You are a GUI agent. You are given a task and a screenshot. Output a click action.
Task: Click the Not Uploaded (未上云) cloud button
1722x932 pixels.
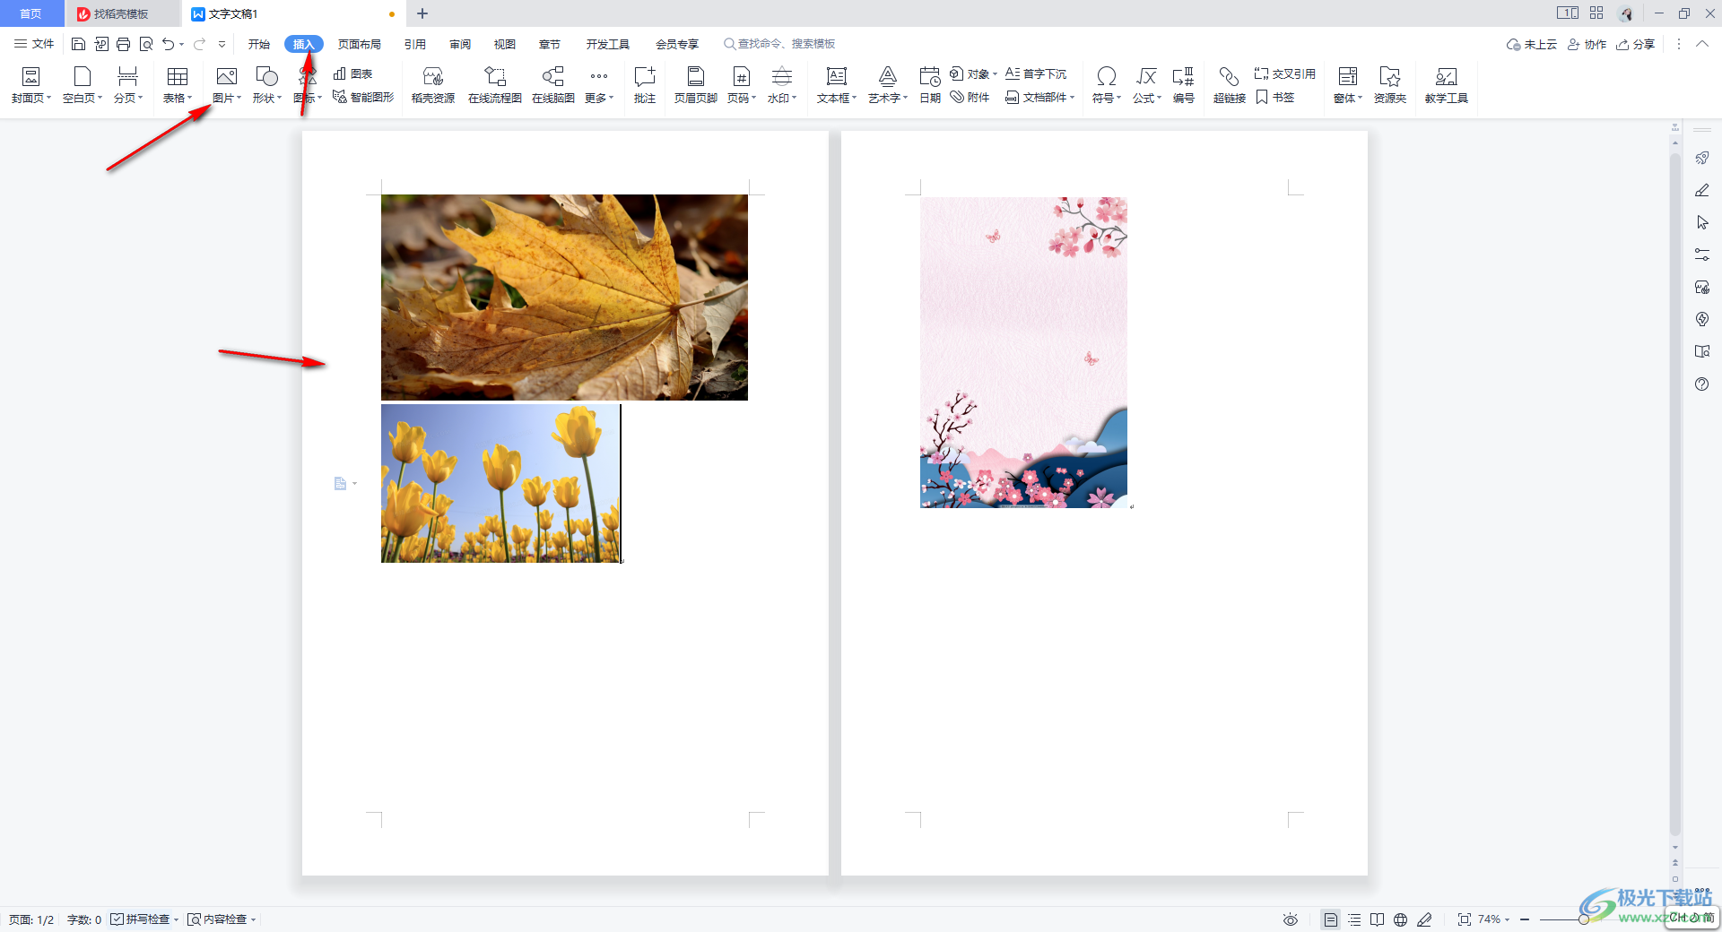click(x=1531, y=44)
